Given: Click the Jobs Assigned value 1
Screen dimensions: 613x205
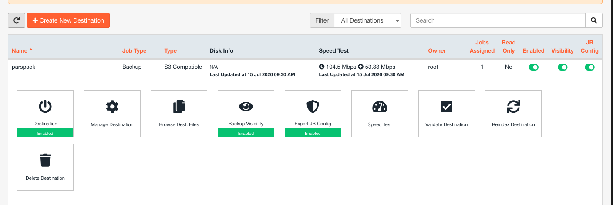Looking at the screenshot, I should [482, 67].
